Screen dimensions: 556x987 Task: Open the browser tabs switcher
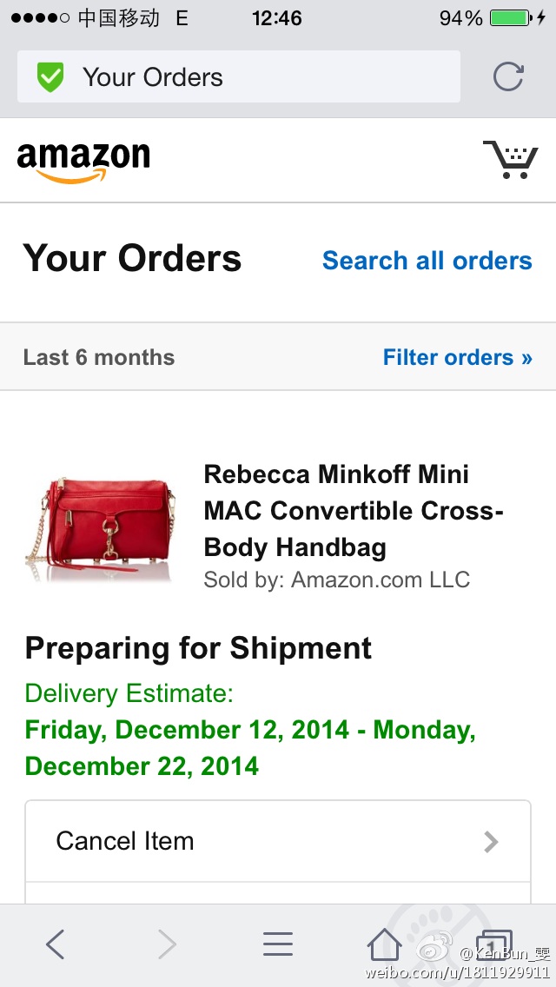493,944
